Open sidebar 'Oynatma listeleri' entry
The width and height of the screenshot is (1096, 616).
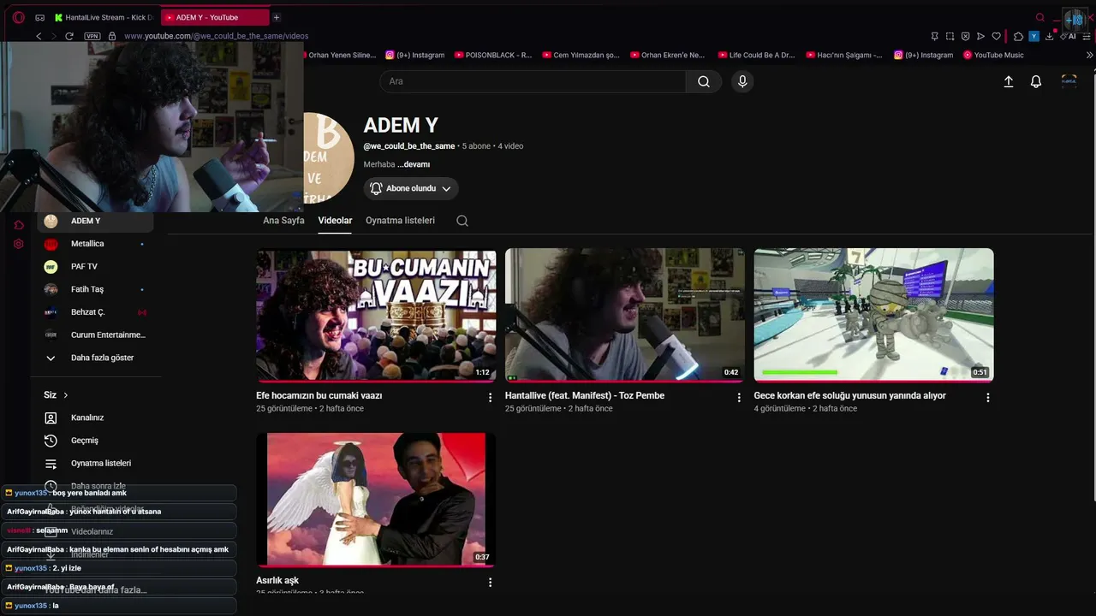[x=95, y=464]
